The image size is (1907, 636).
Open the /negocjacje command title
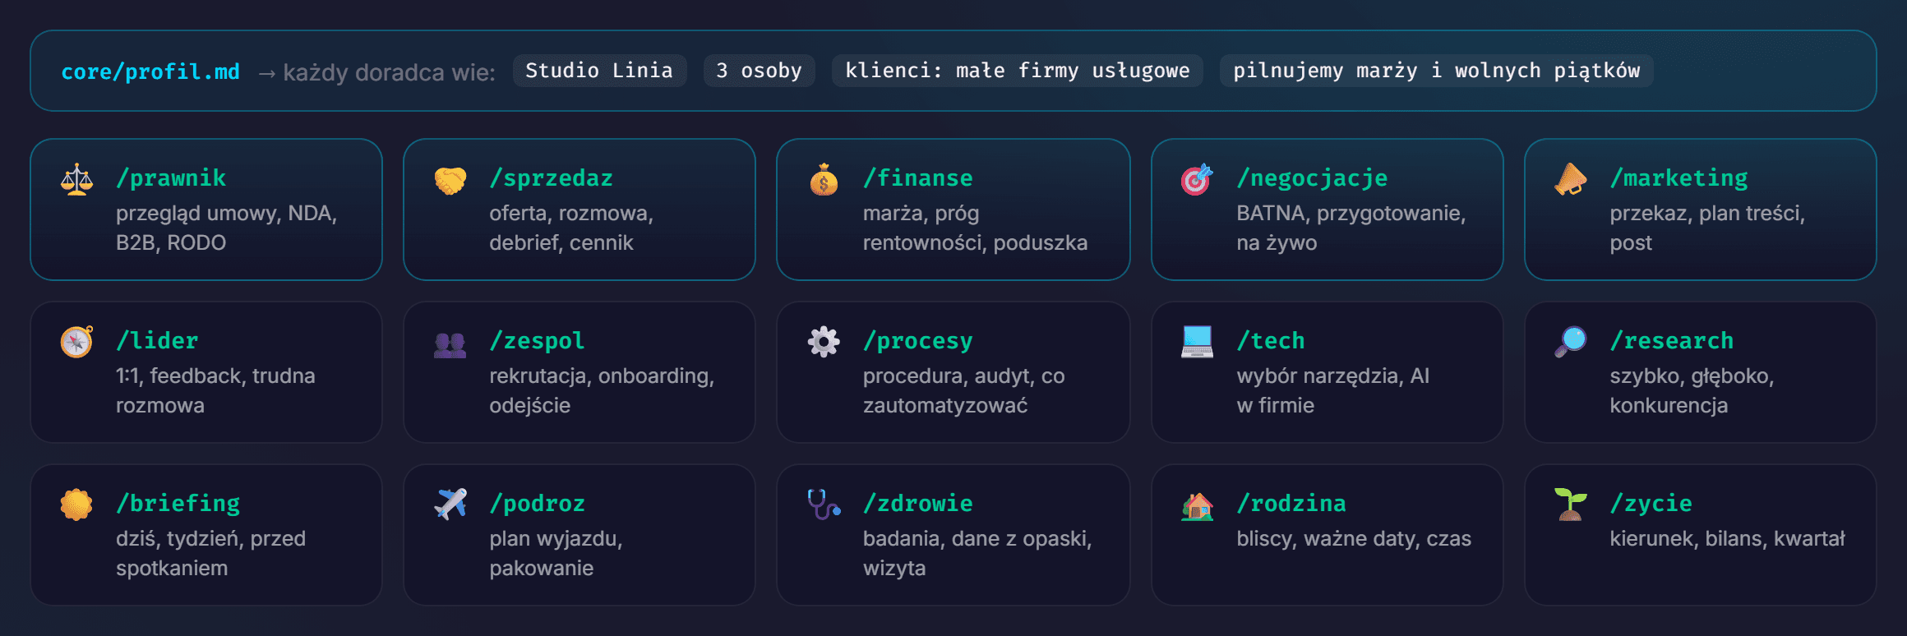[1313, 177]
